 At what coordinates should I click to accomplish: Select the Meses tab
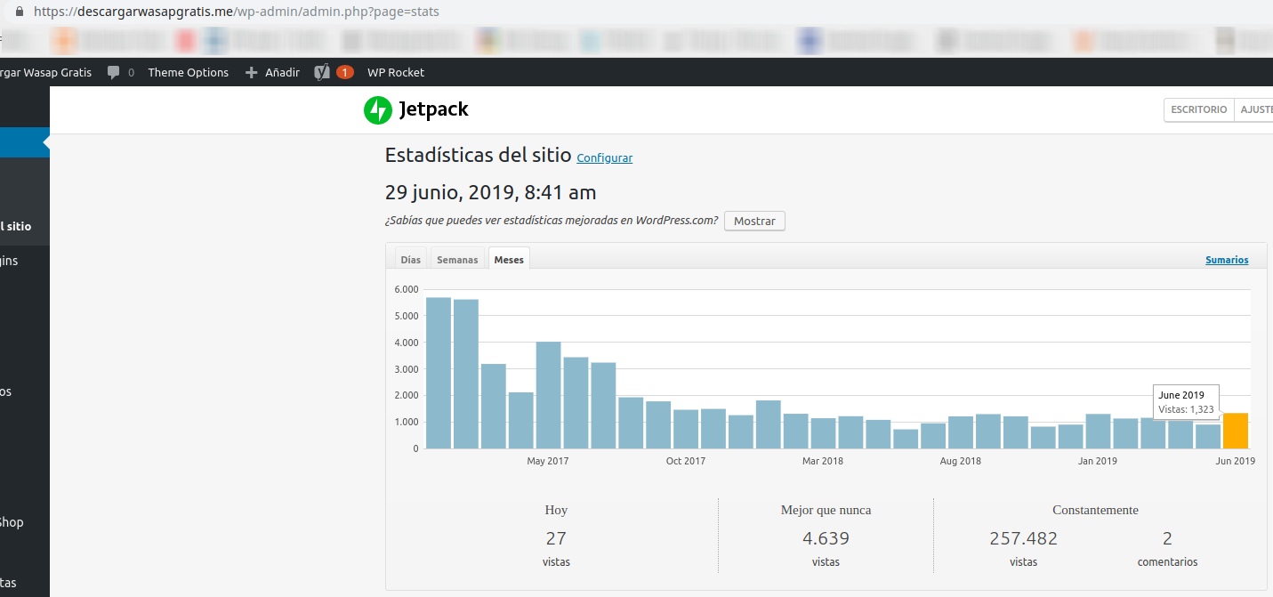(x=509, y=260)
